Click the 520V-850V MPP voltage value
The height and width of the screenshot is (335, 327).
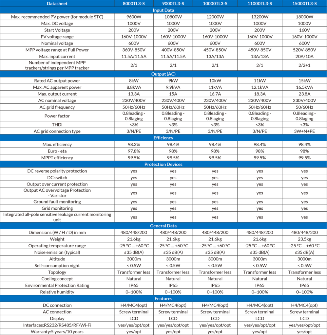[304, 50]
